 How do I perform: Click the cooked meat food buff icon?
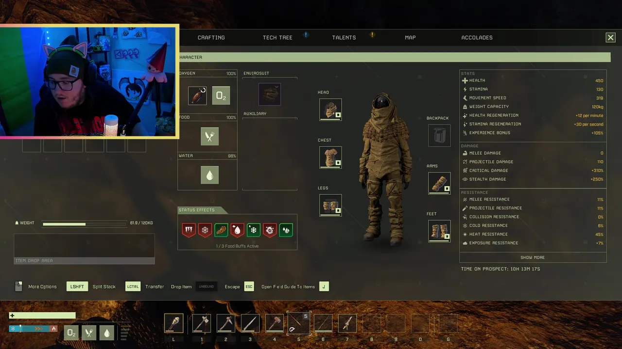[x=221, y=230]
